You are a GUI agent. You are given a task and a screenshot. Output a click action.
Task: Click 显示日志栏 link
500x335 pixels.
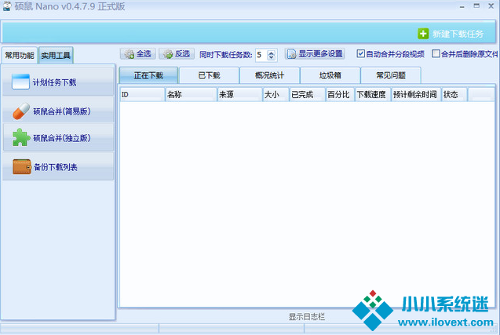coord(306,316)
